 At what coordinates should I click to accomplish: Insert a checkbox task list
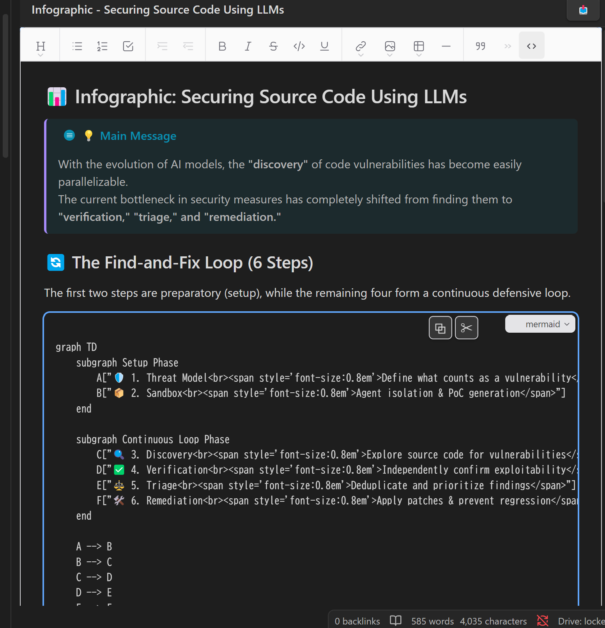coord(128,46)
